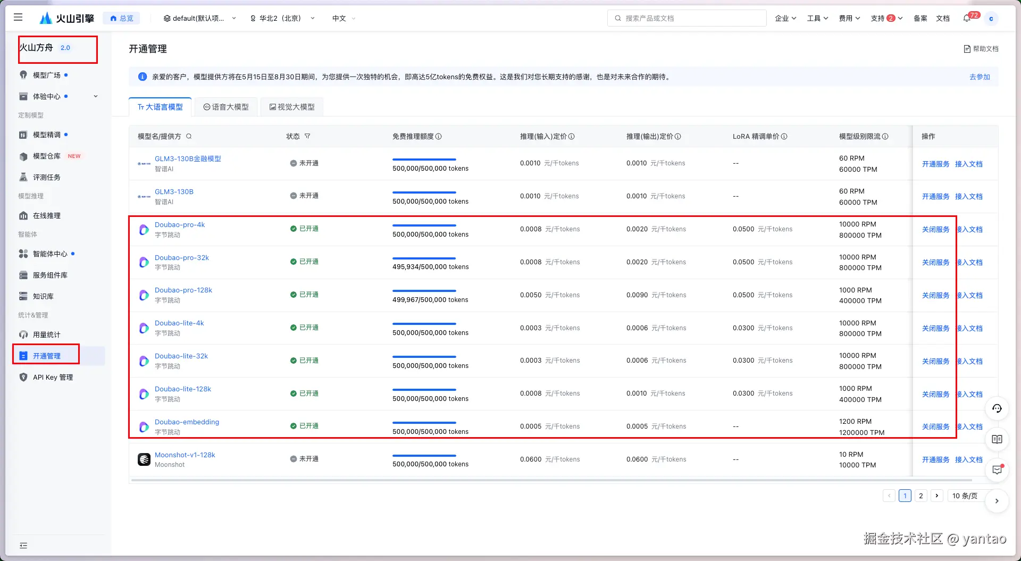Image resolution: width=1021 pixels, height=561 pixels.
Task: Open the 帮助文档 link
Action: 981,49
